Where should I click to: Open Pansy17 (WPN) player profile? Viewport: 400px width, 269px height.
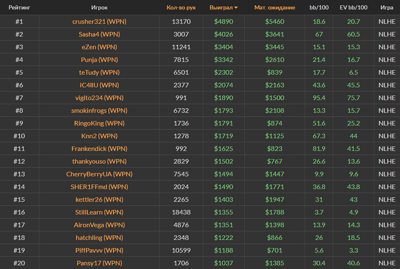click(99, 263)
